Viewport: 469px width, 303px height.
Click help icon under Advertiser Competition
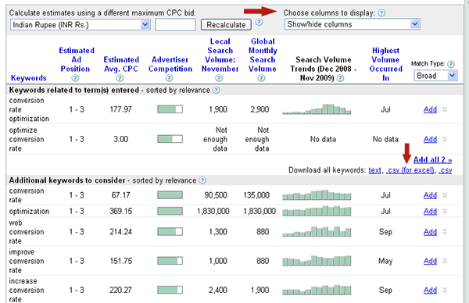click(169, 78)
